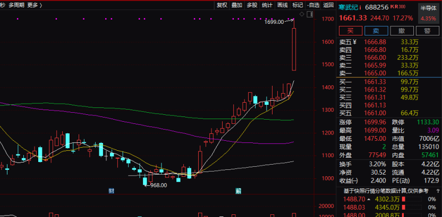Screen dimensions: 442x217
Task: Open the 多周期 multi-period option
Action: (16, 5)
